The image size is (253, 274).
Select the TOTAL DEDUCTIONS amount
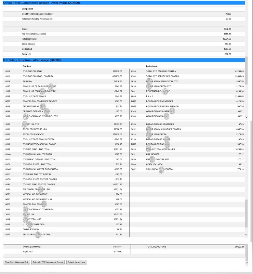pyautogui.click(x=238, y=247)
